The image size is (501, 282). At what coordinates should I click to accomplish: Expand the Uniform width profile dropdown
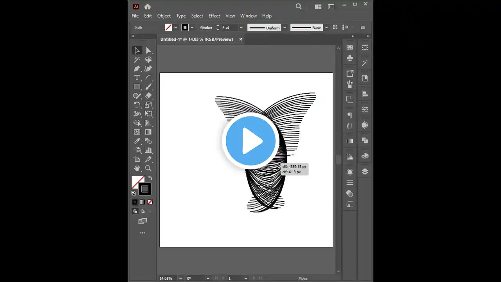click(x=285, y=27)
